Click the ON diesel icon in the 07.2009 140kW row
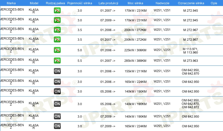The width and height of the screenshot is (223, 131). [x=57, y=116]
